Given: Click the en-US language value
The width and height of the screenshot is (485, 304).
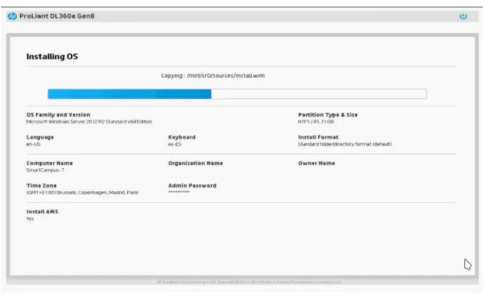Looking at the screenshot, I should click(x=33, y=144).
